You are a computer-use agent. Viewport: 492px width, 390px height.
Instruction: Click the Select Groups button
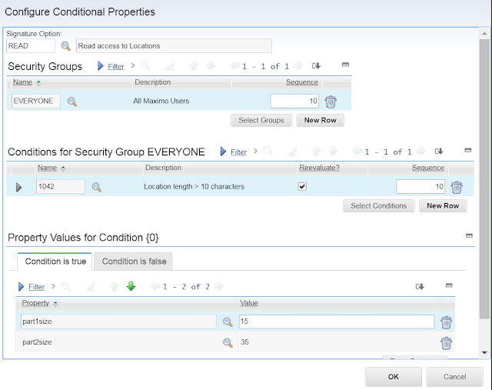coord(261,120)
